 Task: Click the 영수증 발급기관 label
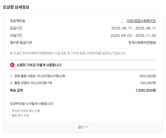(x=21, y=43)
